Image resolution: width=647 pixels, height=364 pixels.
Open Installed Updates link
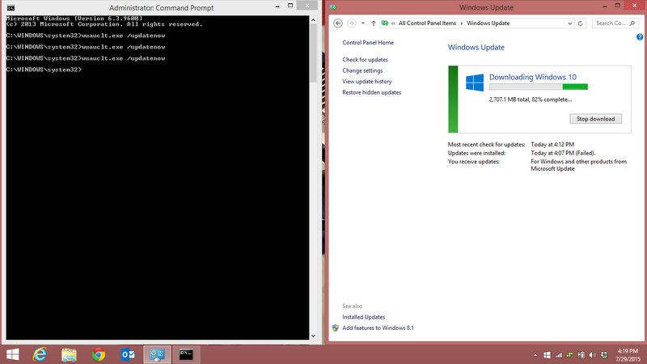point(363,317)
